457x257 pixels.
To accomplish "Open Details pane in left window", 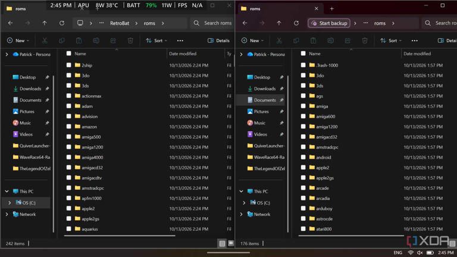I will coord(218,40).
